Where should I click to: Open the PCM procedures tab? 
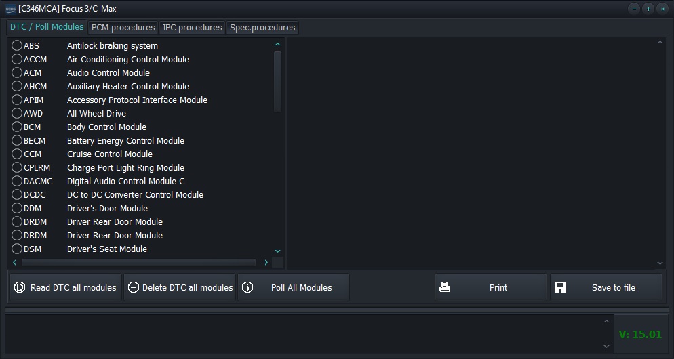(122, 28)
